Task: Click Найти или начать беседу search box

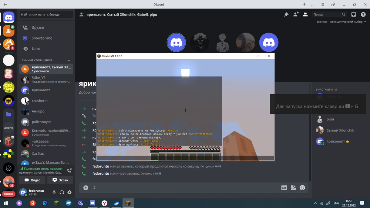Action: point(46,15)
